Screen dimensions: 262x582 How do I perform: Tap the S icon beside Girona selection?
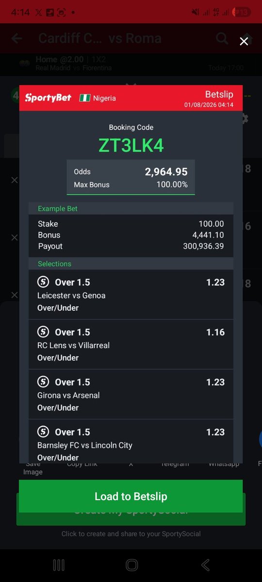click(x=43, y=382)
